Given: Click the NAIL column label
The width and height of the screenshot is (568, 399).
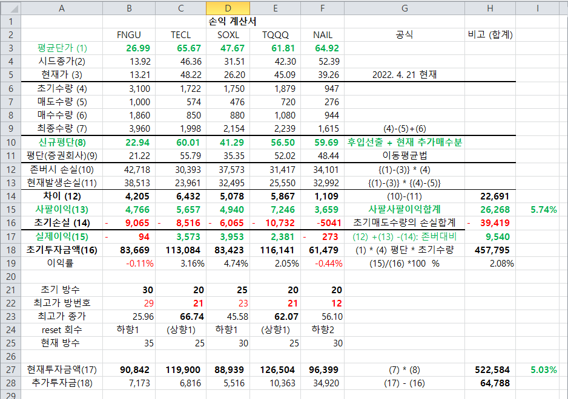Looking at the screenshot, I should coord(322,34).
